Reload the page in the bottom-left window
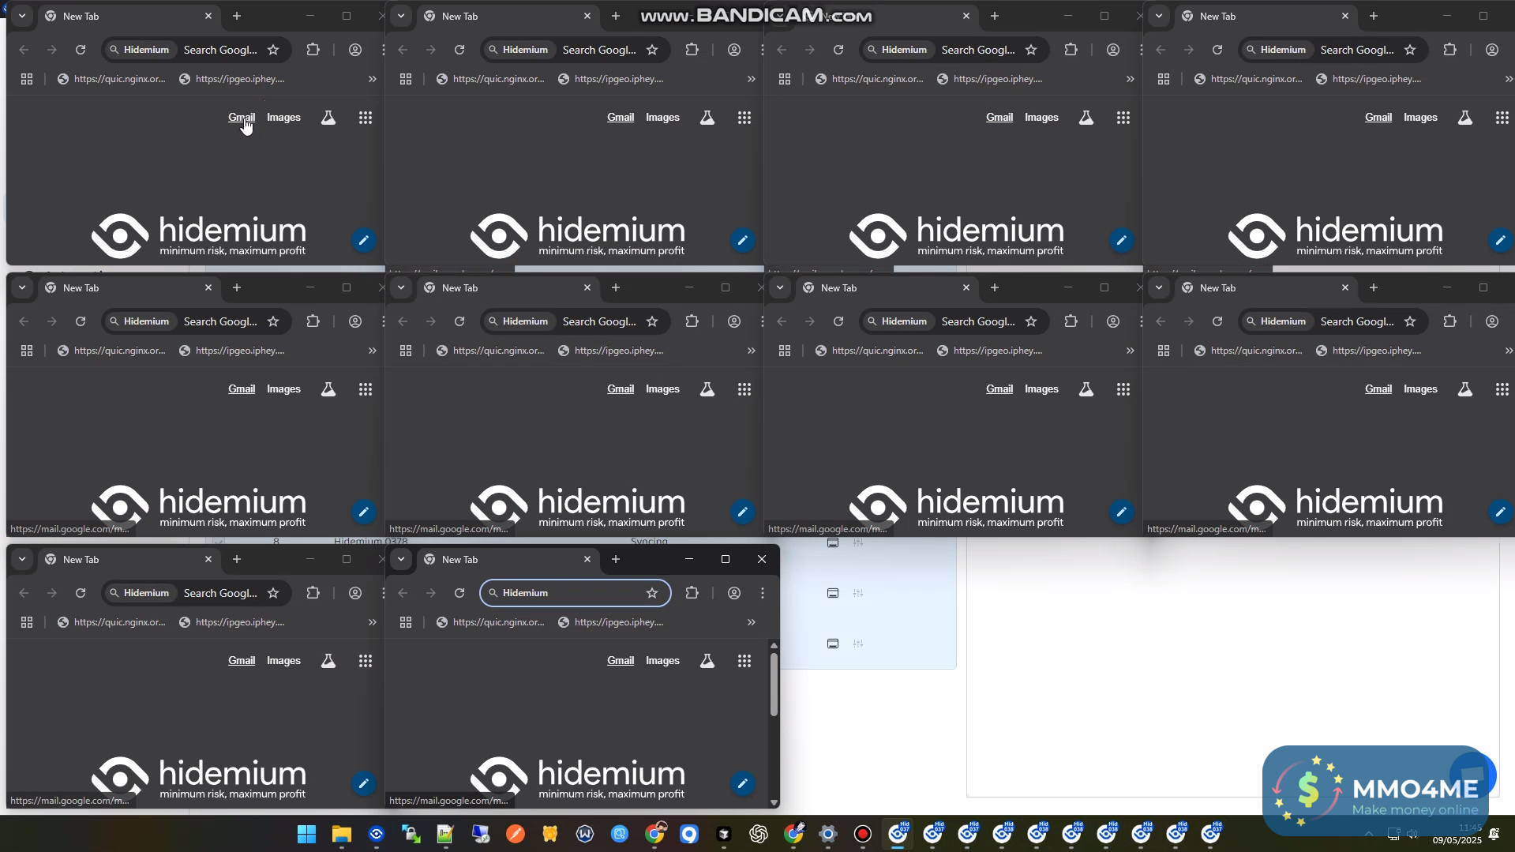The width and height of the screenshot is (1515, 852). (x=81, y=593)
